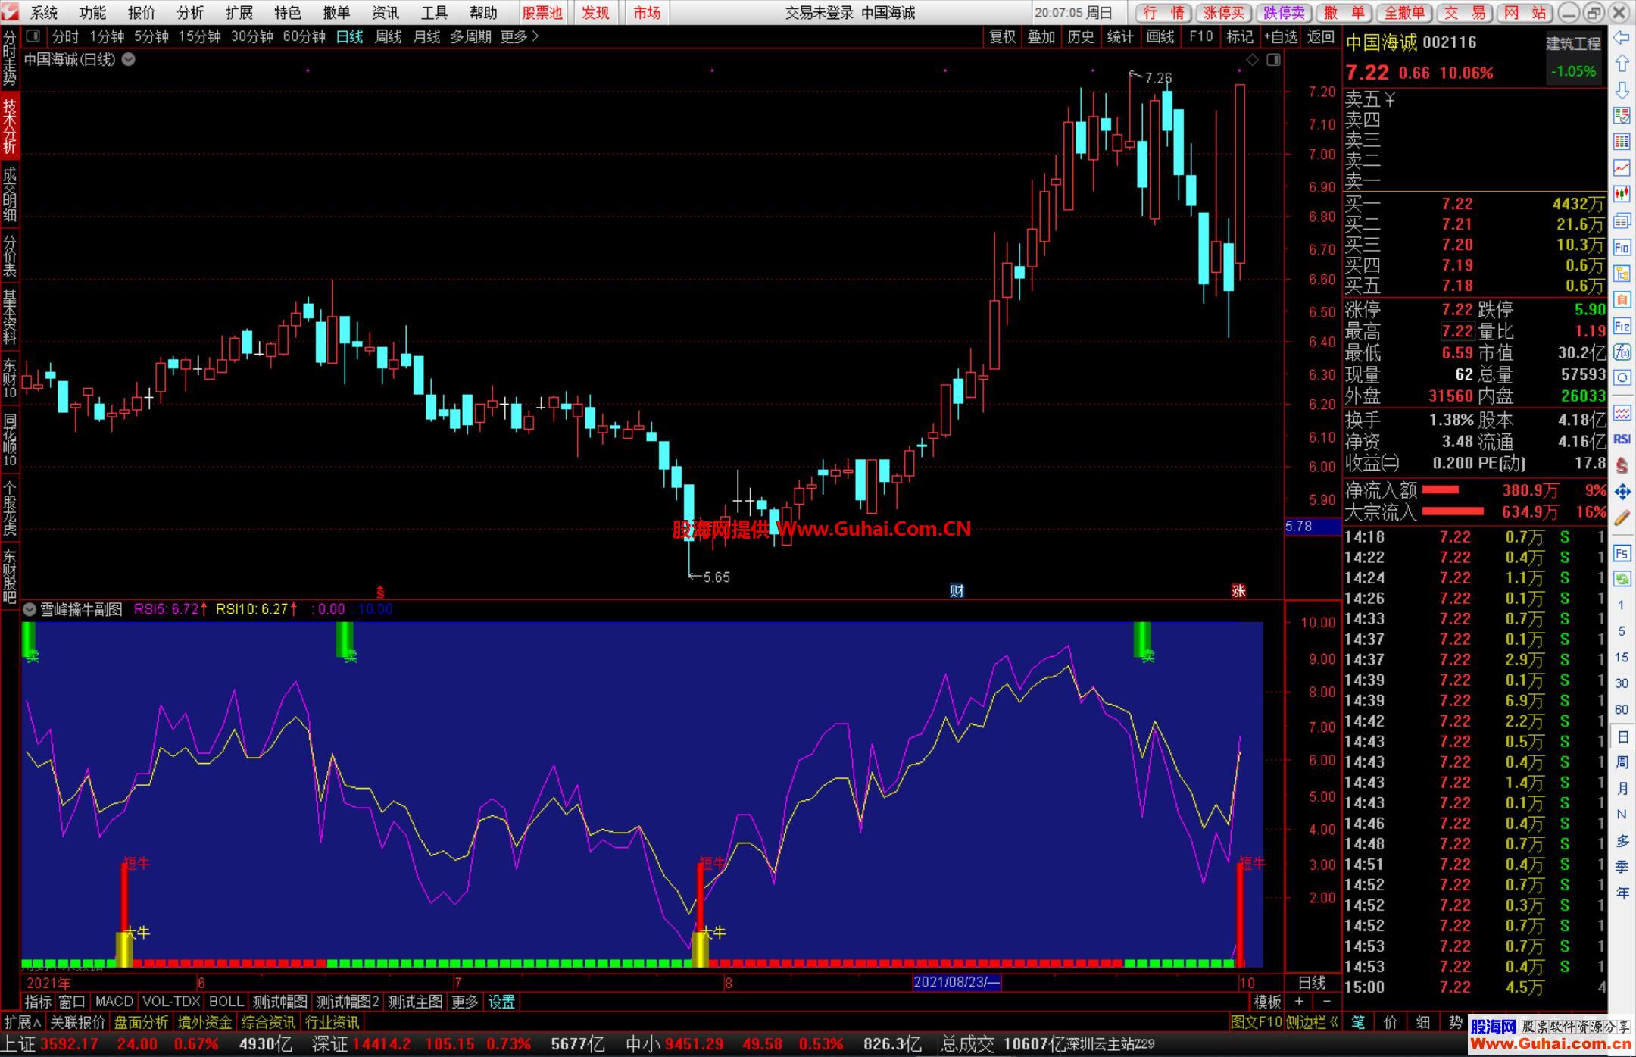The image size is (1636, 1057).
Task: Open the colored grid list icon
Action: [1622, 142]
